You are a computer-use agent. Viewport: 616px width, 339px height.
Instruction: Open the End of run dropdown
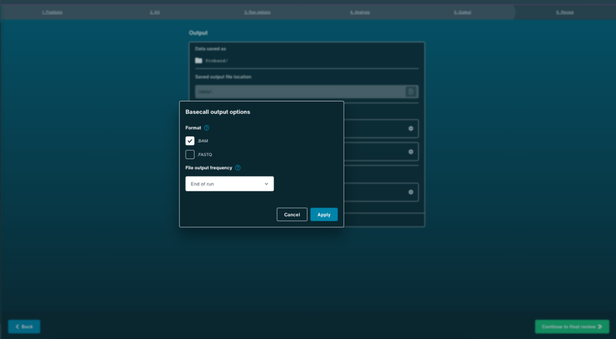click(x=230, y=184)
